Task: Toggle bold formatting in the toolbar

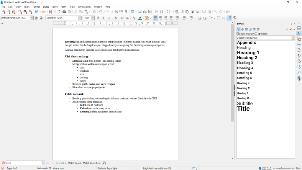Action: [x=98, y=18]
